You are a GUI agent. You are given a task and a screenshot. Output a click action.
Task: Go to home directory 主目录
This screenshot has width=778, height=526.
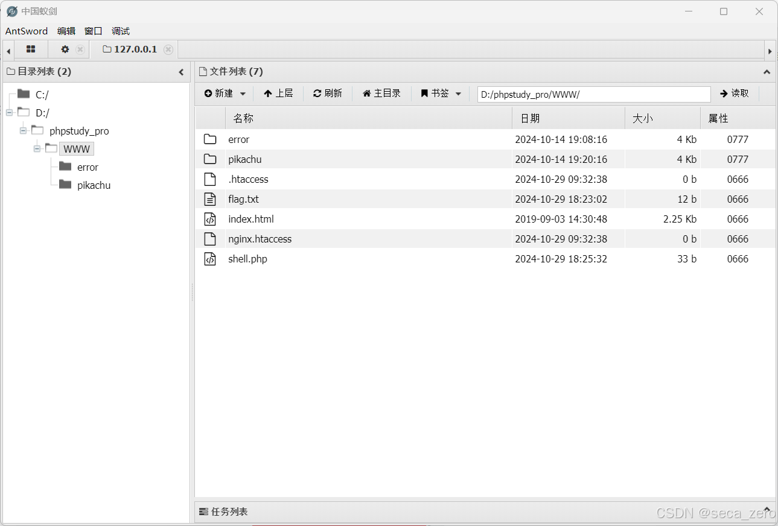(381, 93)
